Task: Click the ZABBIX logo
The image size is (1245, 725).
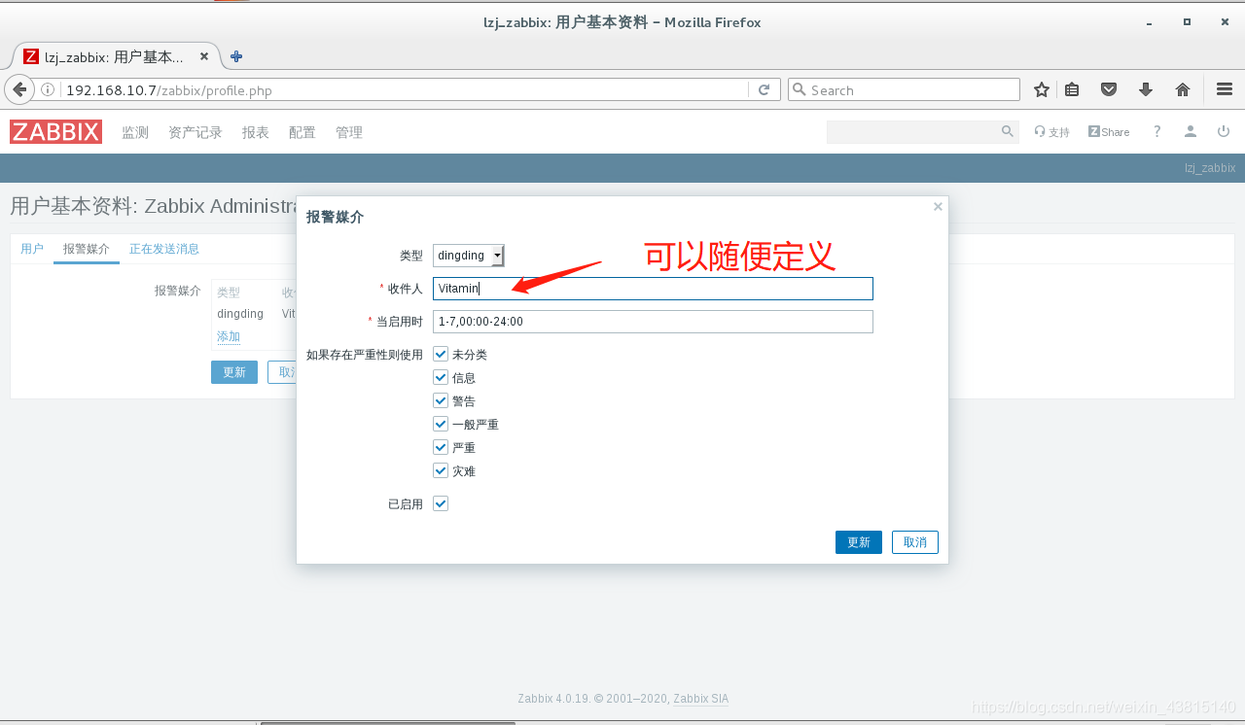Action: tap(55, 132)
